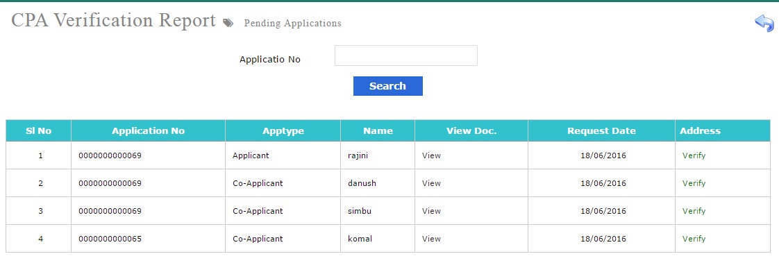Open View document for danush
The width and height of the screenshot is (779, 279).
[x=431, y=183]
